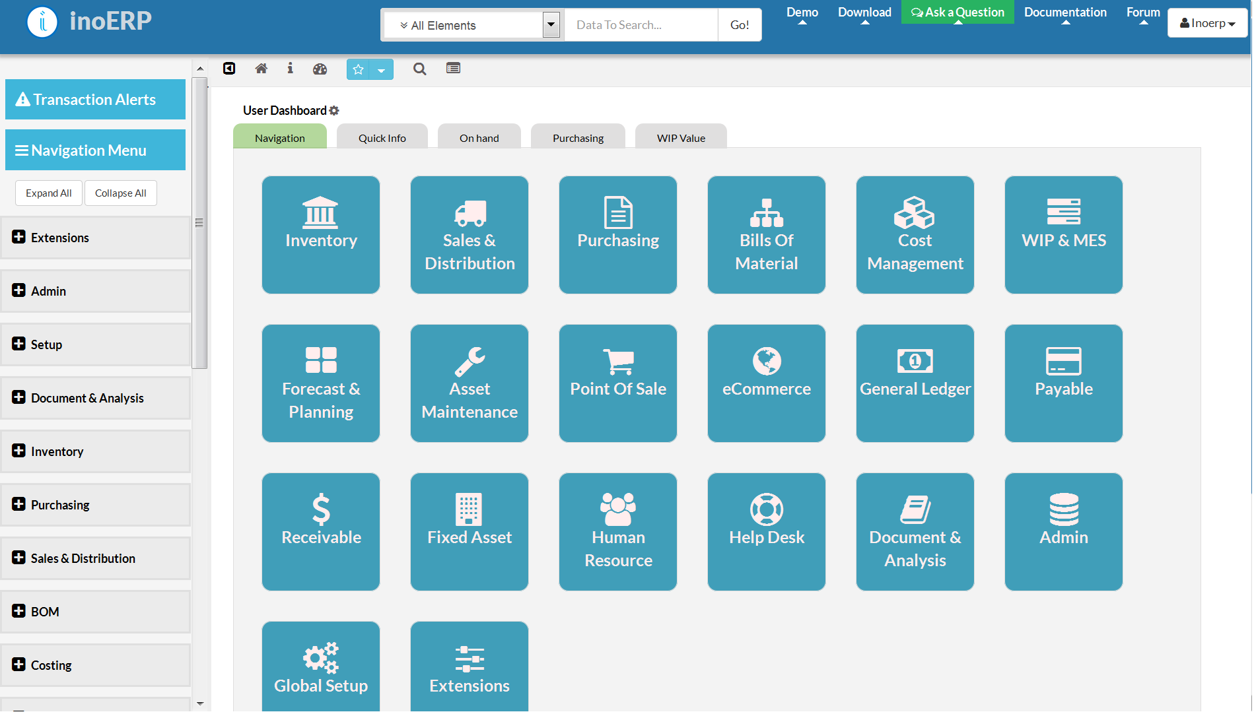Open the search magnifier icon in toolbar
Image resolution: width=1256 pixels, height=714 pixels.
click(419, 69)
